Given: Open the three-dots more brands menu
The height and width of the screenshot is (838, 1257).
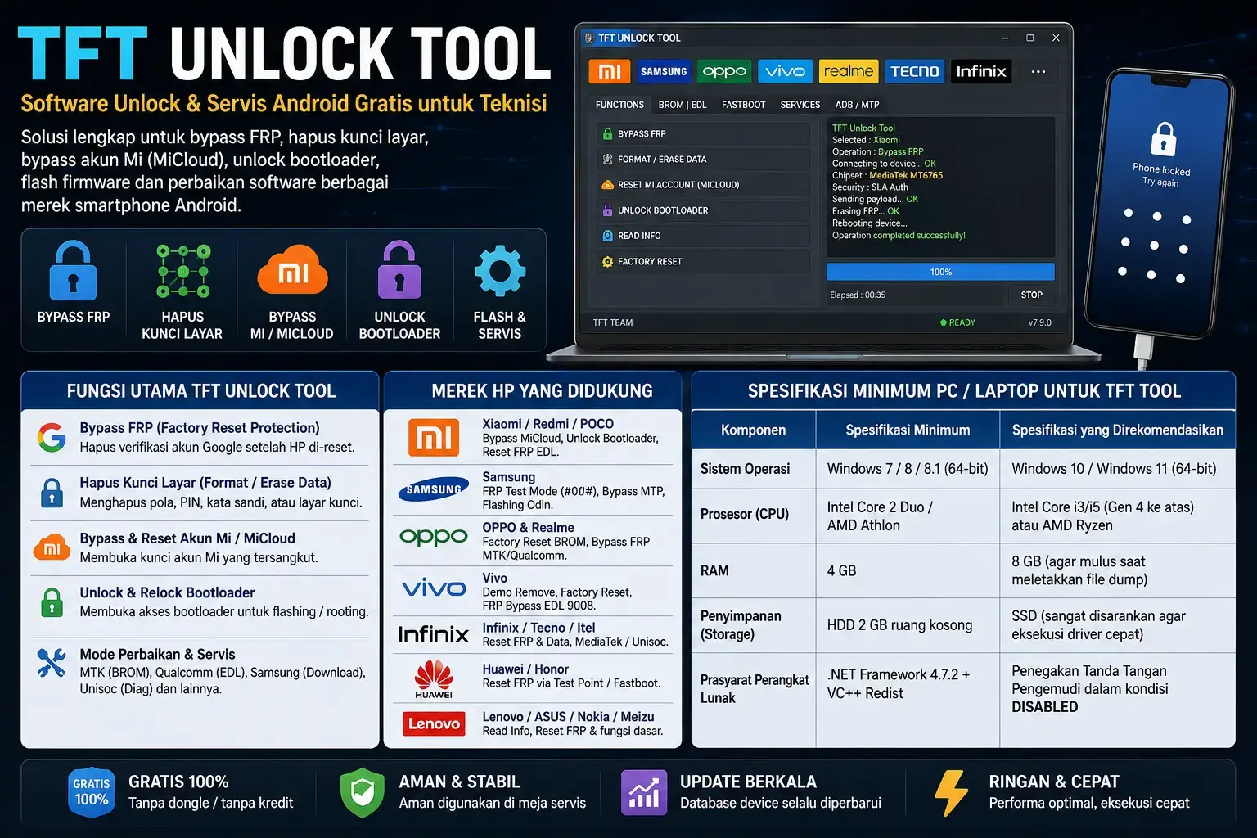Looking at the screenshot, I should 1038,72.
